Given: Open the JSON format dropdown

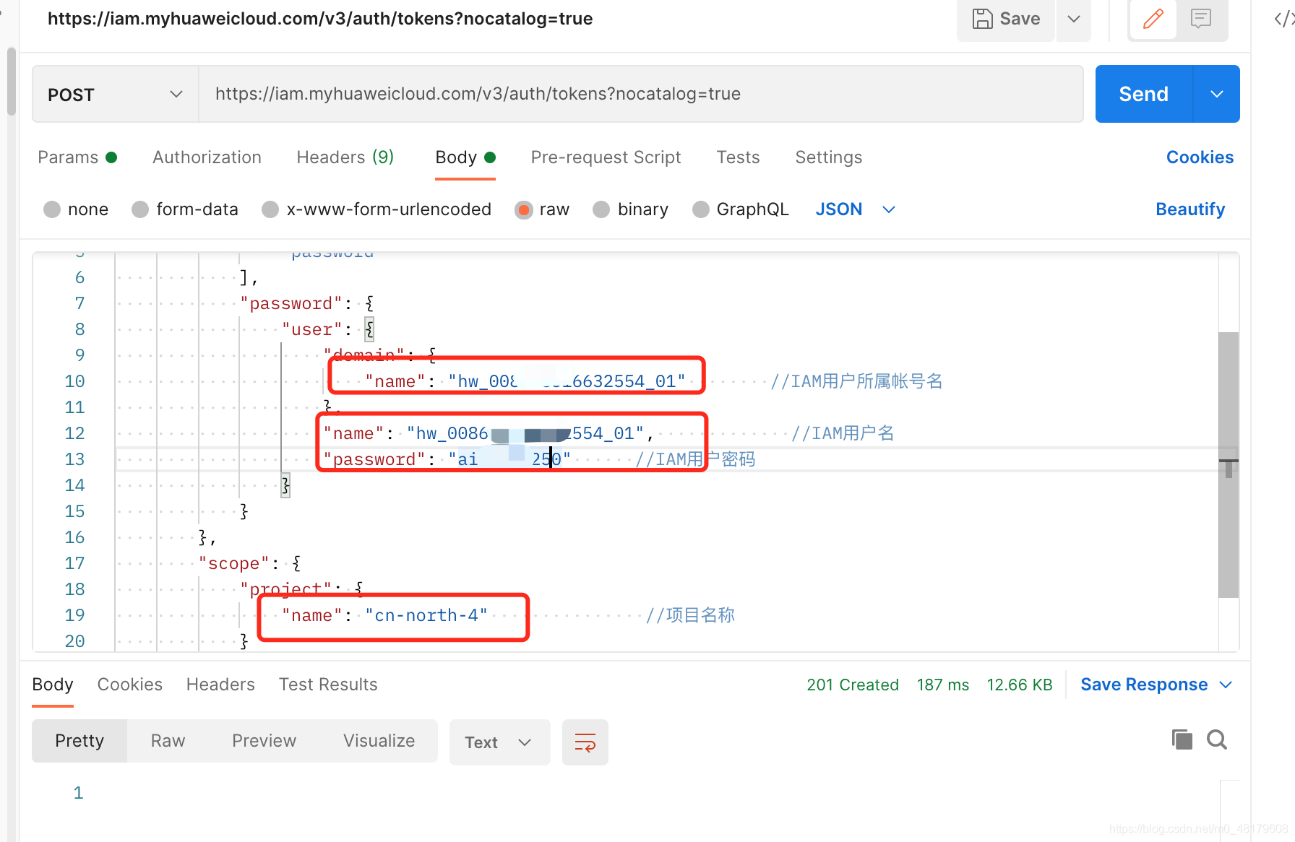Looking at the screenshot, I should click(856, 209).
